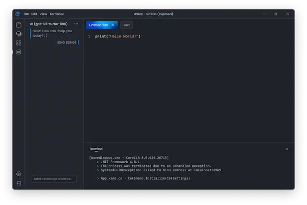Open the four-squares script hub sidebar icon
Image resolution: width=307 pixels, height=205 pixels.
[19, 43]
